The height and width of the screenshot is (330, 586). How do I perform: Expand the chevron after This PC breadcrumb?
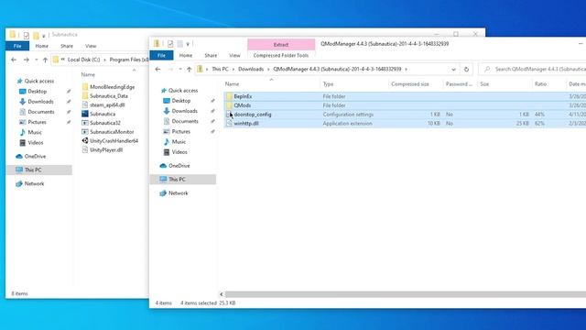[233, 70]
